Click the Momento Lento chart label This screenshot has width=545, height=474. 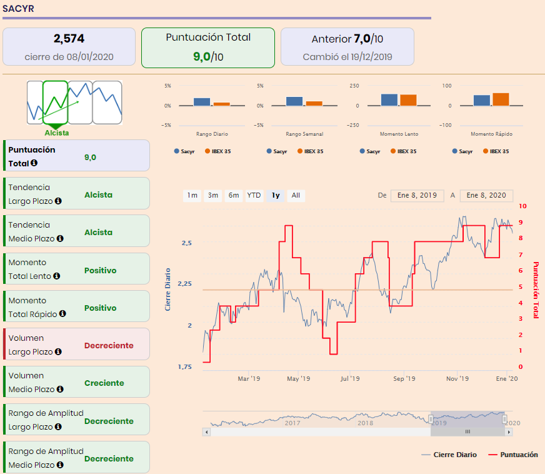pyautogui.click(x=399, y=134)
